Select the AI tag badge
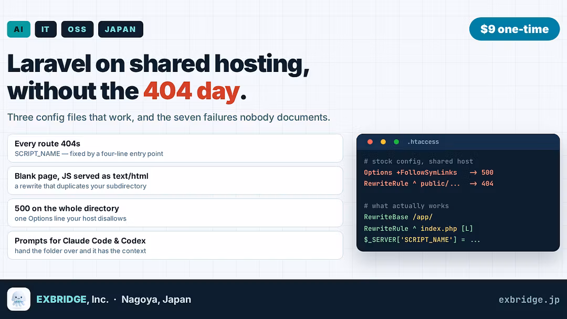The image size is (567, 319). pyautogui.click(x=19, y=29)
